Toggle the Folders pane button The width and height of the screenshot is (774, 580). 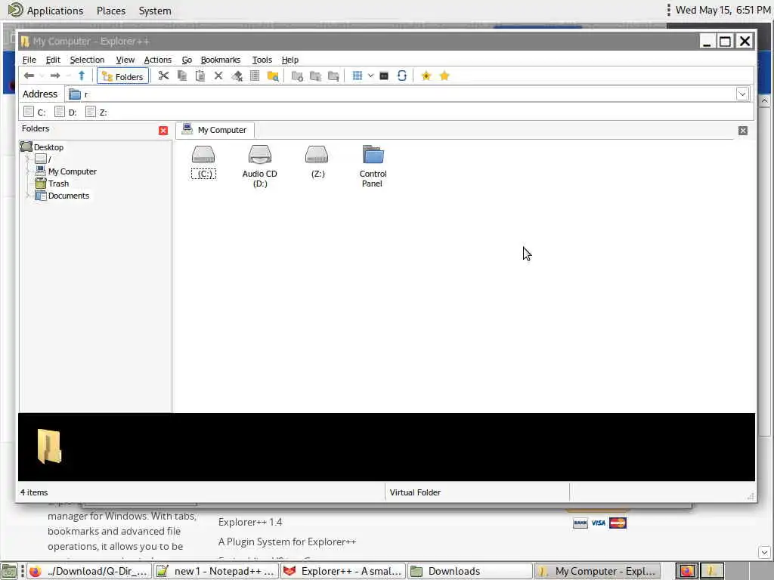pyautogui.click(x=123, y=76)
